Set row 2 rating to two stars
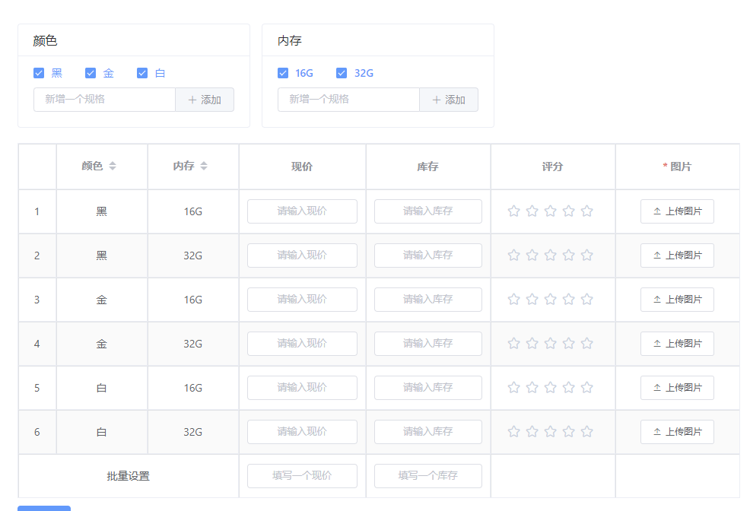Image resolution: width=750 pixels, height=511 pixels. point(532,255)
